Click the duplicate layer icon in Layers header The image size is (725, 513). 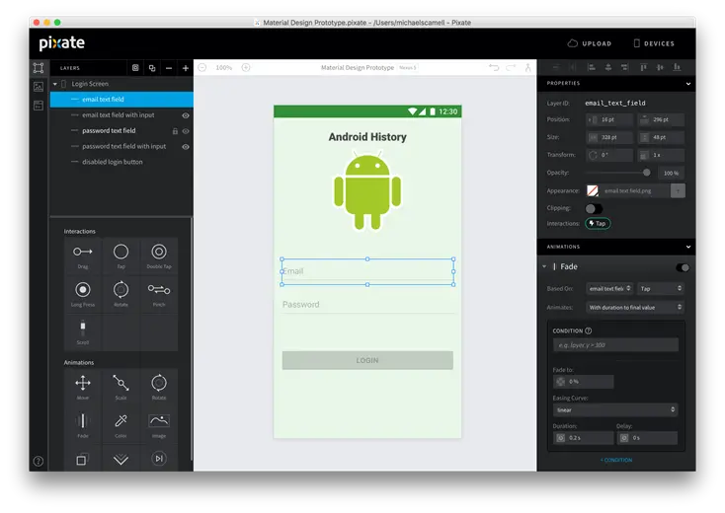[x=152, y=68]
